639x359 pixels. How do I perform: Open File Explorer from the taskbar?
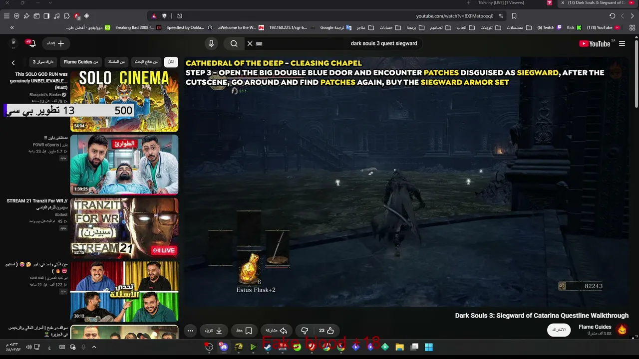(399, 347)
